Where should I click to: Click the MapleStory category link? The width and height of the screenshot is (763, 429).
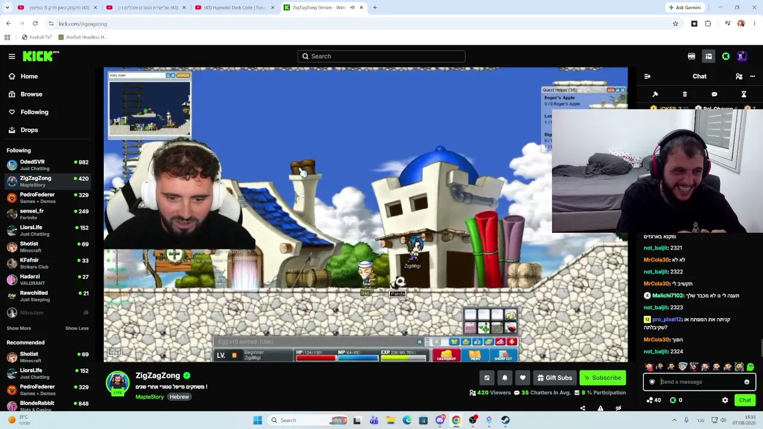pyautogui.click(x=150, y=397)
